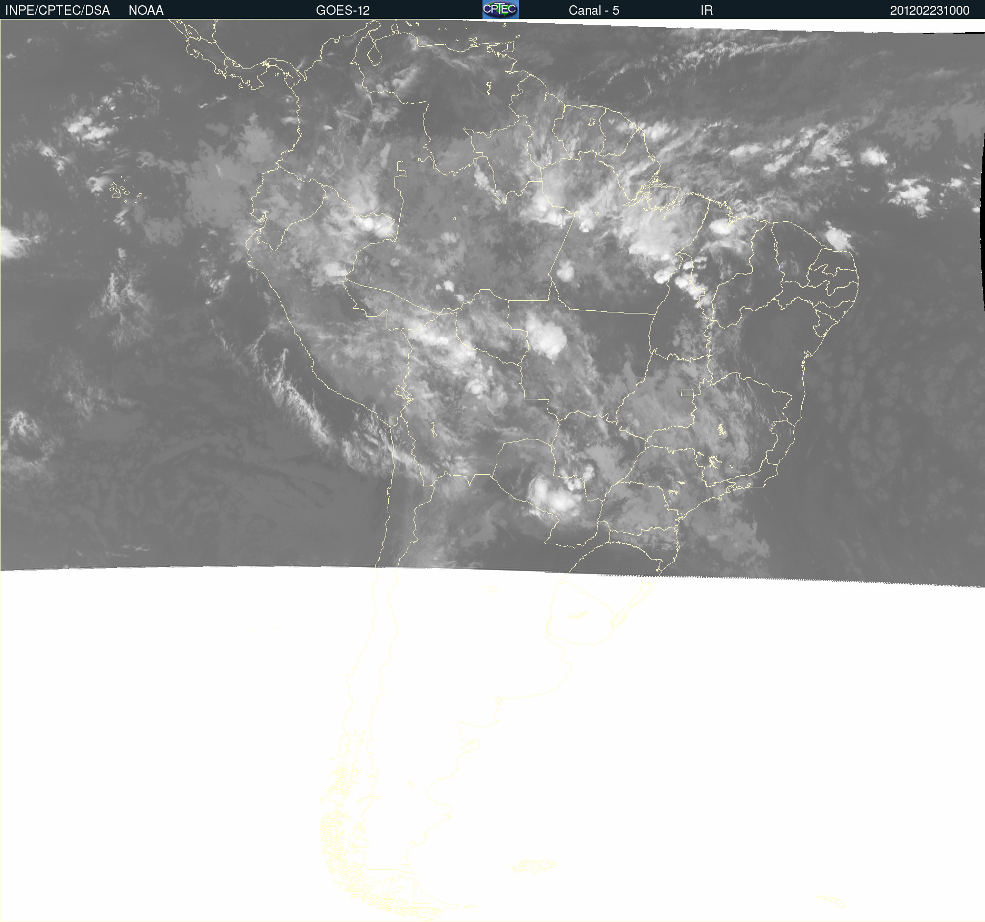Click the 201202231000 timestamp

tap(930, 11)
